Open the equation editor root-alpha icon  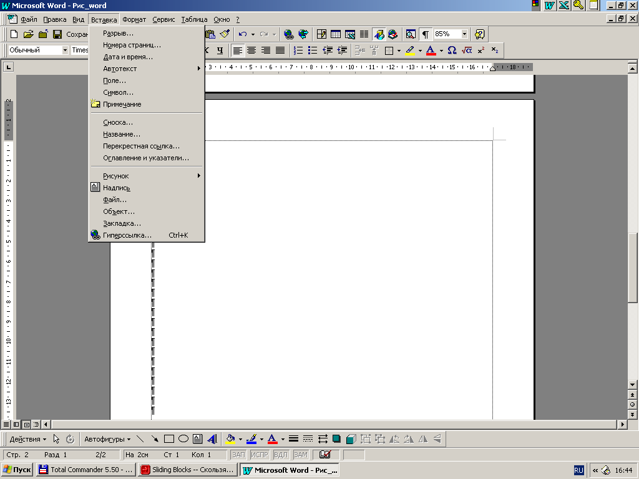point(467,50)
